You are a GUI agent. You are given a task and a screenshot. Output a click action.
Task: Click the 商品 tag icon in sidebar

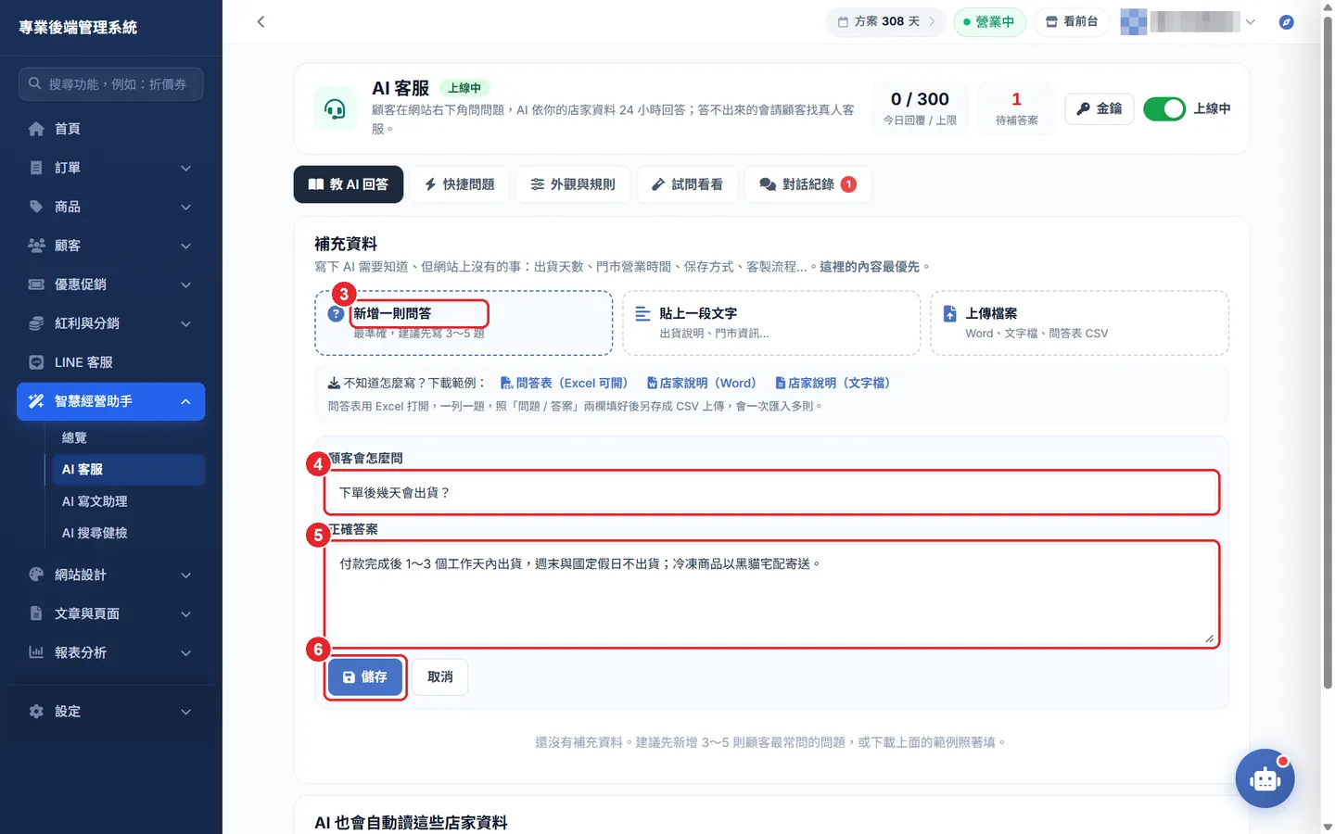pyautogui.click(x=36, y=207)
